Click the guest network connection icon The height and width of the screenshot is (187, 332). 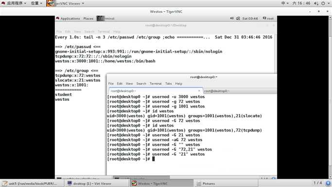pyautogui.click(x=238, y=19)
